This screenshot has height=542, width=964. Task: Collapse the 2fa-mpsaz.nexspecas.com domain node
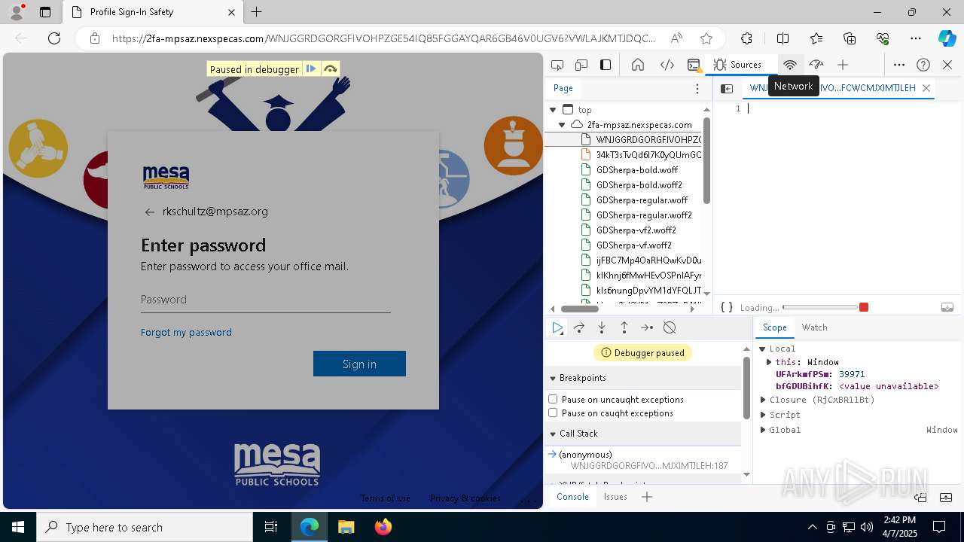[562, 125]
